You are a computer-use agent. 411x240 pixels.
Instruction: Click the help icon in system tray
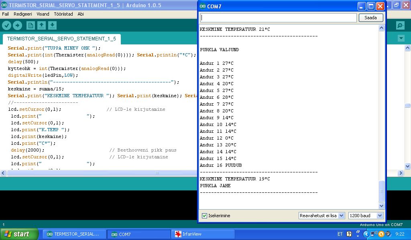tap(349, 234)
